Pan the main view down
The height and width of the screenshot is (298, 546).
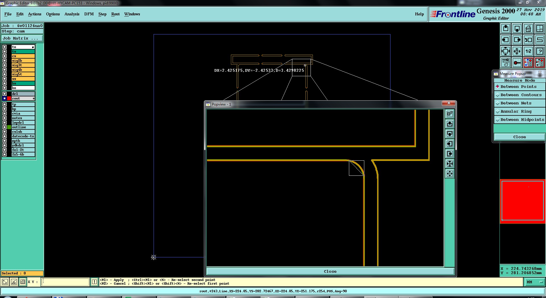(x=517, y=28)
